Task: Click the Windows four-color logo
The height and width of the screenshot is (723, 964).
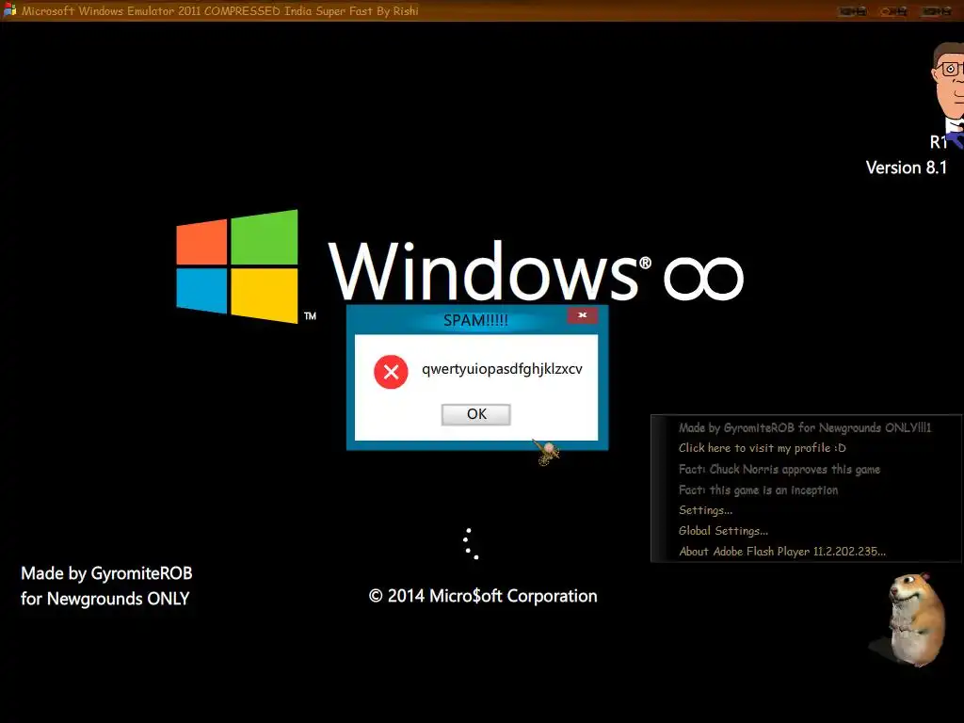Action: [x=237, y=266]
